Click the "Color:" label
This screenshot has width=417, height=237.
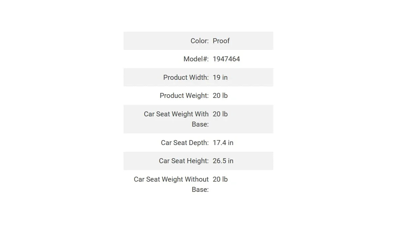(x=199, y=41)
